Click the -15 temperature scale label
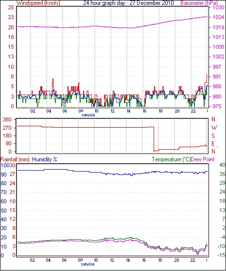The height and width of the screenshot is (271, 226). coord(222,255)
